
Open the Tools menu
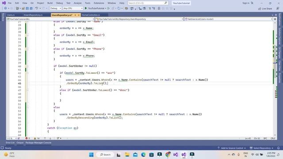[88, 3]
